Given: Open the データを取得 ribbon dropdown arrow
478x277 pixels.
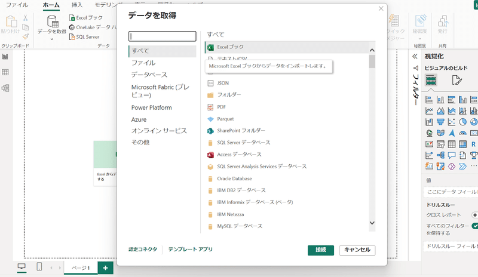Looking at the screenshot, I should pyautogui.click(x=52, y=39).
